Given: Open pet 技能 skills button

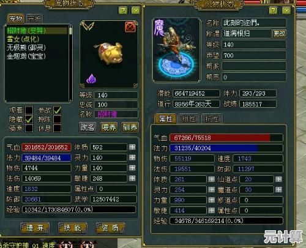Looking at the screenshot, I should (x=72, y=228).
